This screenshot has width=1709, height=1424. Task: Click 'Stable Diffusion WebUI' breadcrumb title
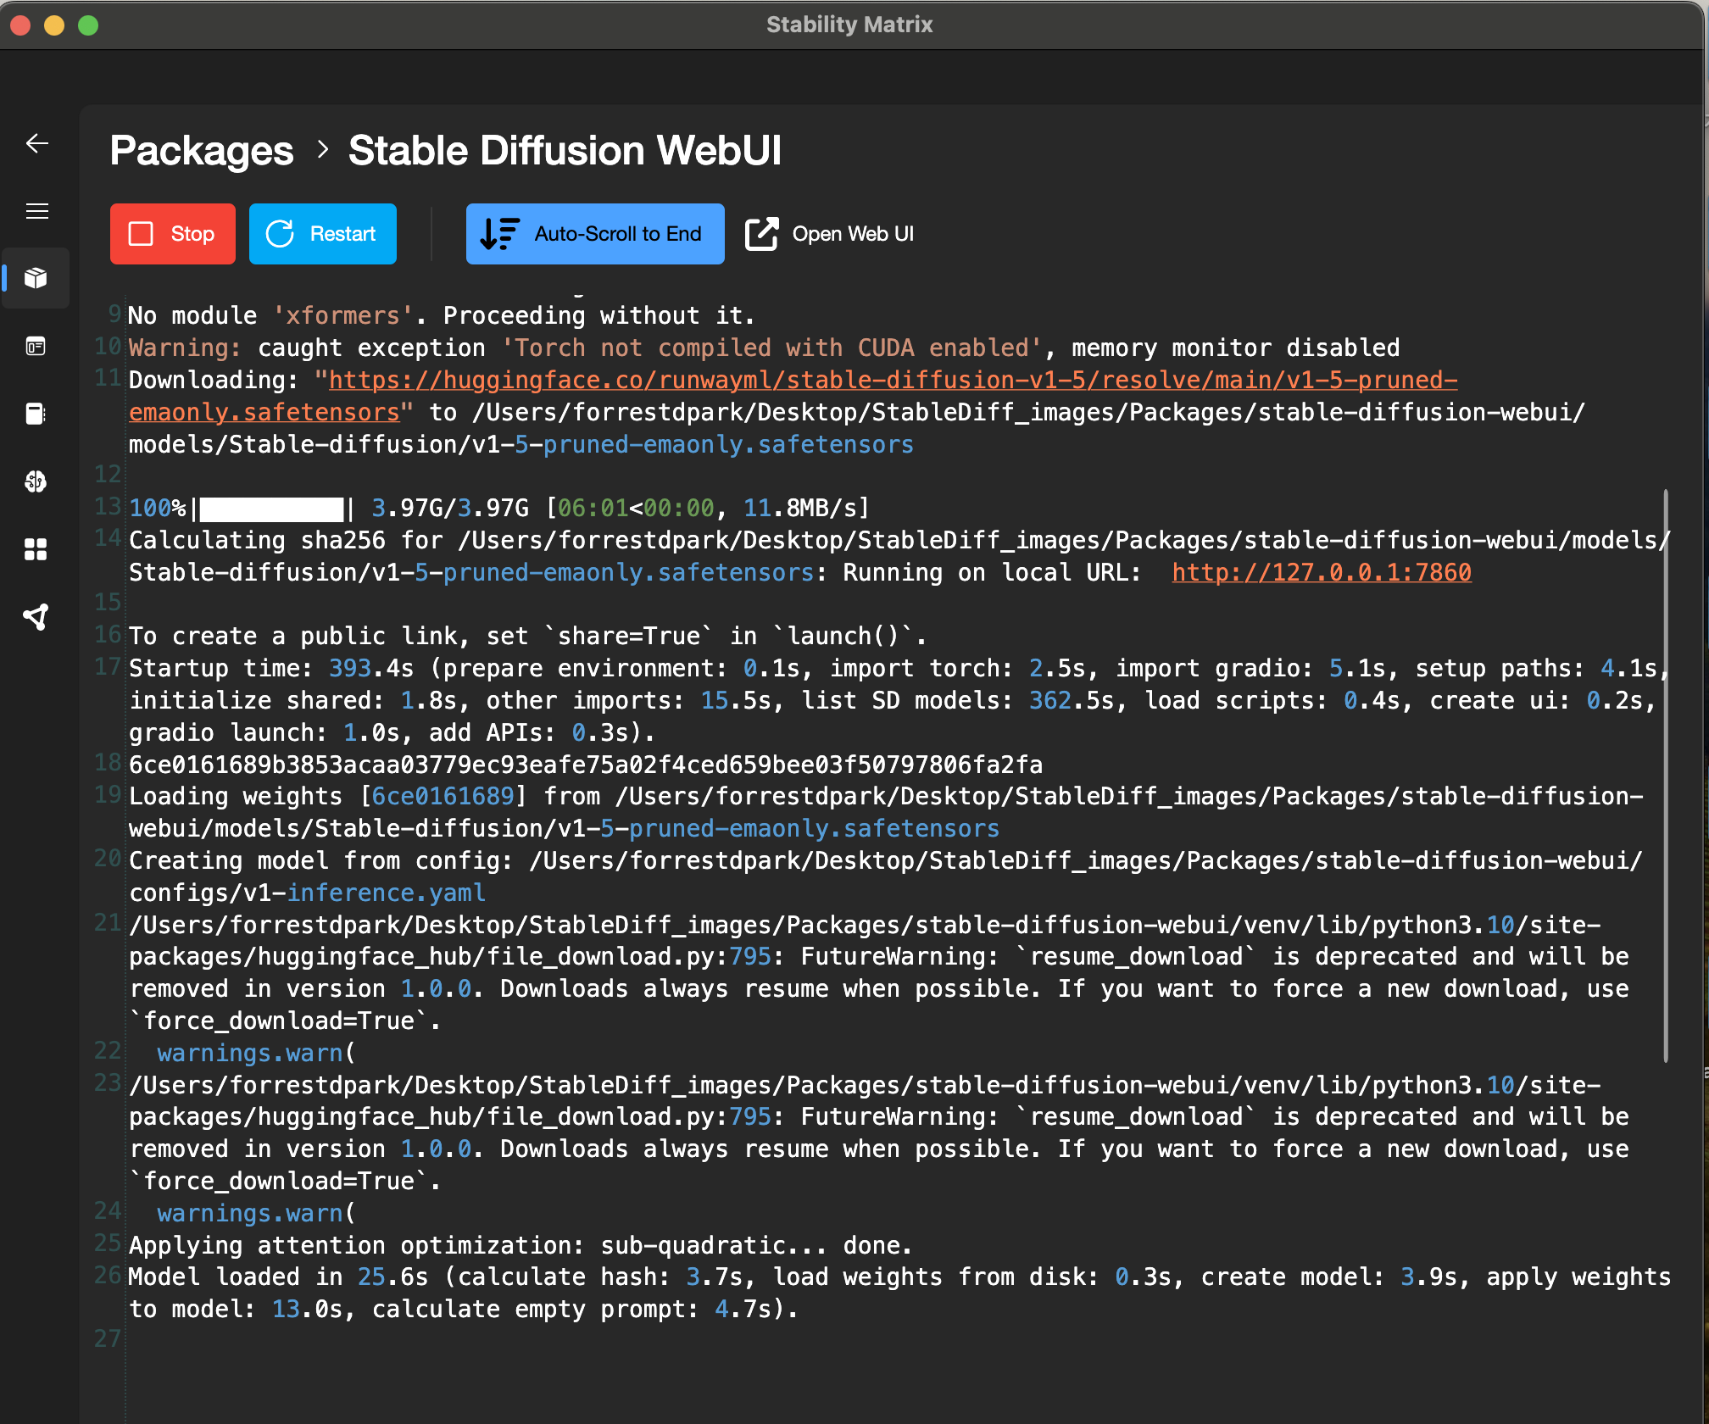565,151
